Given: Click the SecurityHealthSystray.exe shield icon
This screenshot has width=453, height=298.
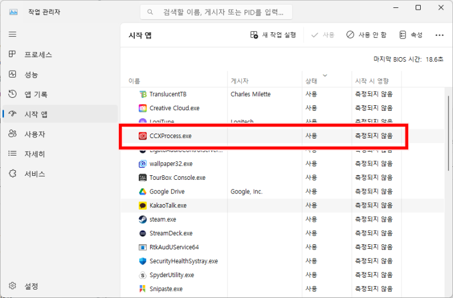Looking at the screenshot, I should 143,261.
